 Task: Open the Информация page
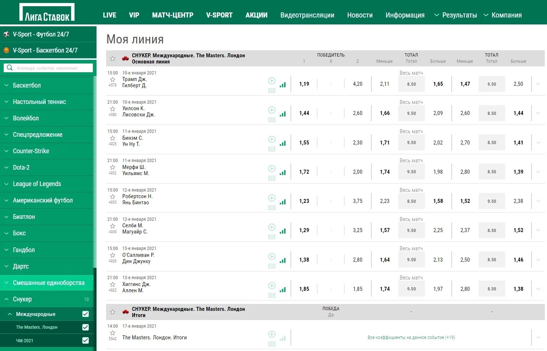tap(405, 15)
